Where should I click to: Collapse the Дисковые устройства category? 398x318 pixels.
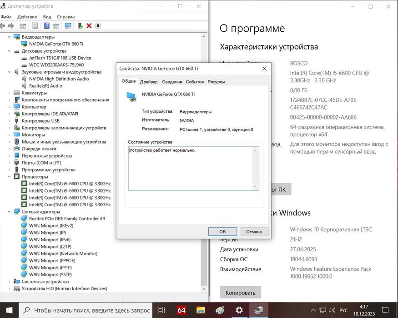9,51
